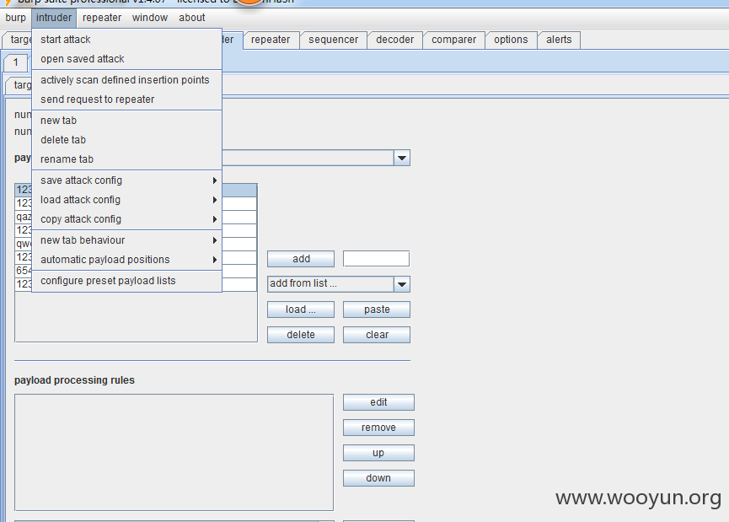Screen dimensions: 729x522
Task: Choose start attack from intruder menu
Action: [x=126, y=40]
